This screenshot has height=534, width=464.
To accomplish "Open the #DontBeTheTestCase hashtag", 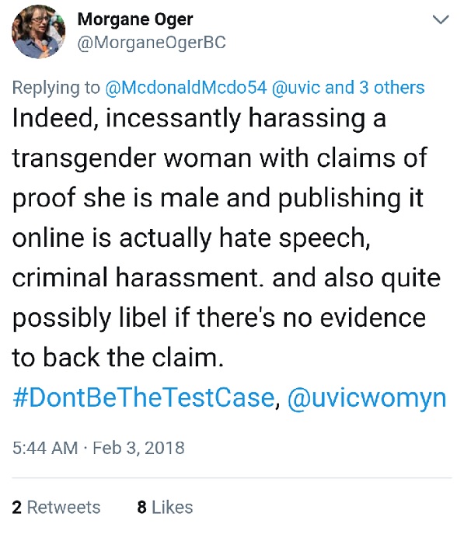I will pyautogui.click(x=144, y=397).
